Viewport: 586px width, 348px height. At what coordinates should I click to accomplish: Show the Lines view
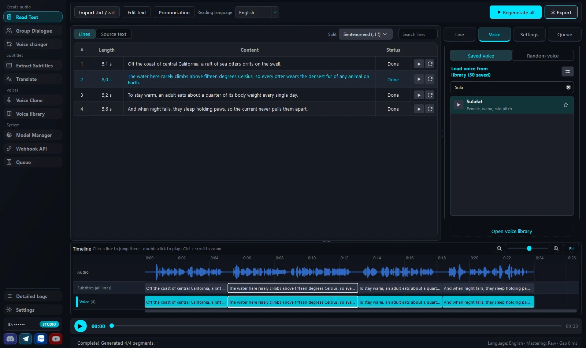[x=84, y=34]
